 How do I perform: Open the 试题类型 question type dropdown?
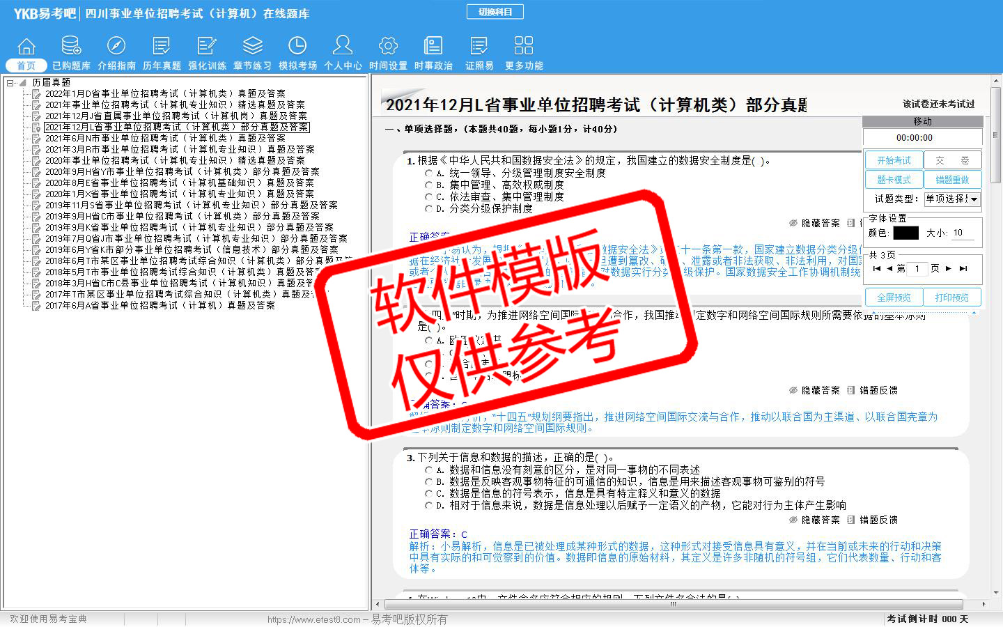[x=974, y=199]
